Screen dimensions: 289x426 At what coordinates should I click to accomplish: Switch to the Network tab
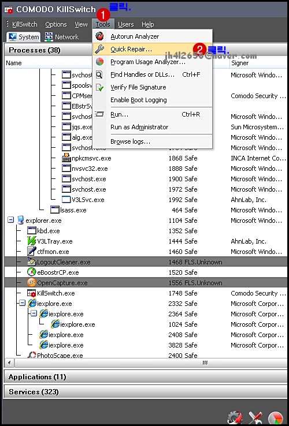click(62, 37)
